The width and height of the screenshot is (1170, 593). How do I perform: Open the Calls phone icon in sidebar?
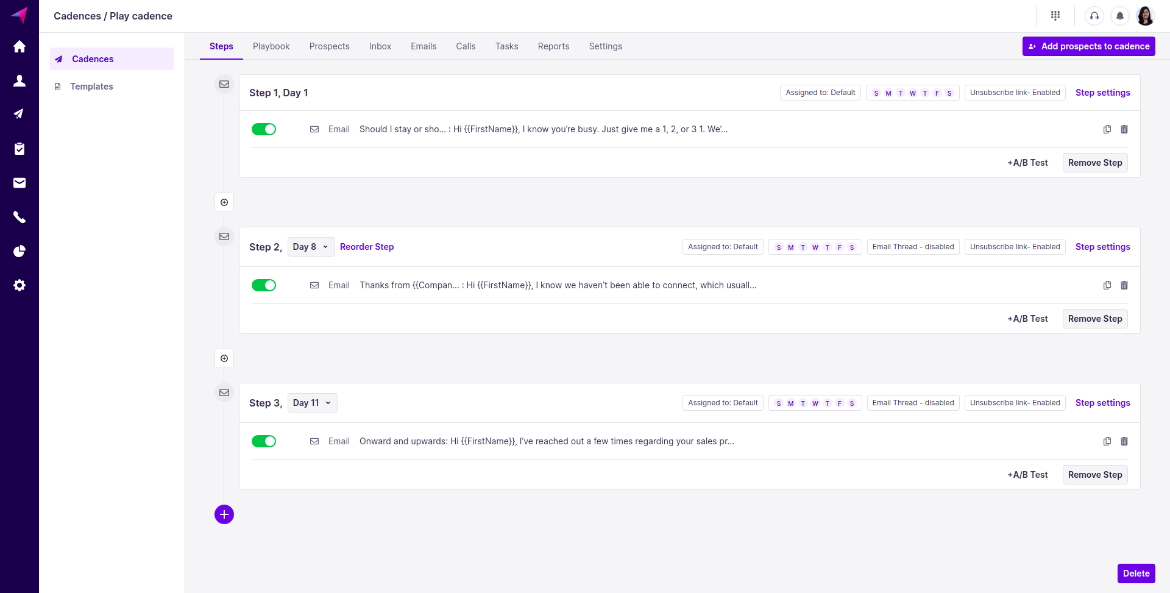click(x=19, y=217)
